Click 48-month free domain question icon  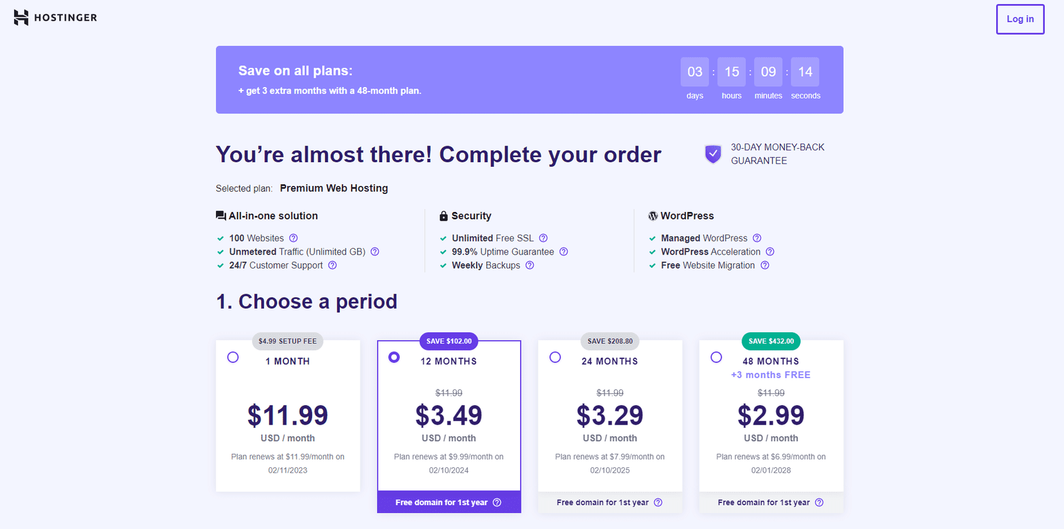[x=819, y=502]
